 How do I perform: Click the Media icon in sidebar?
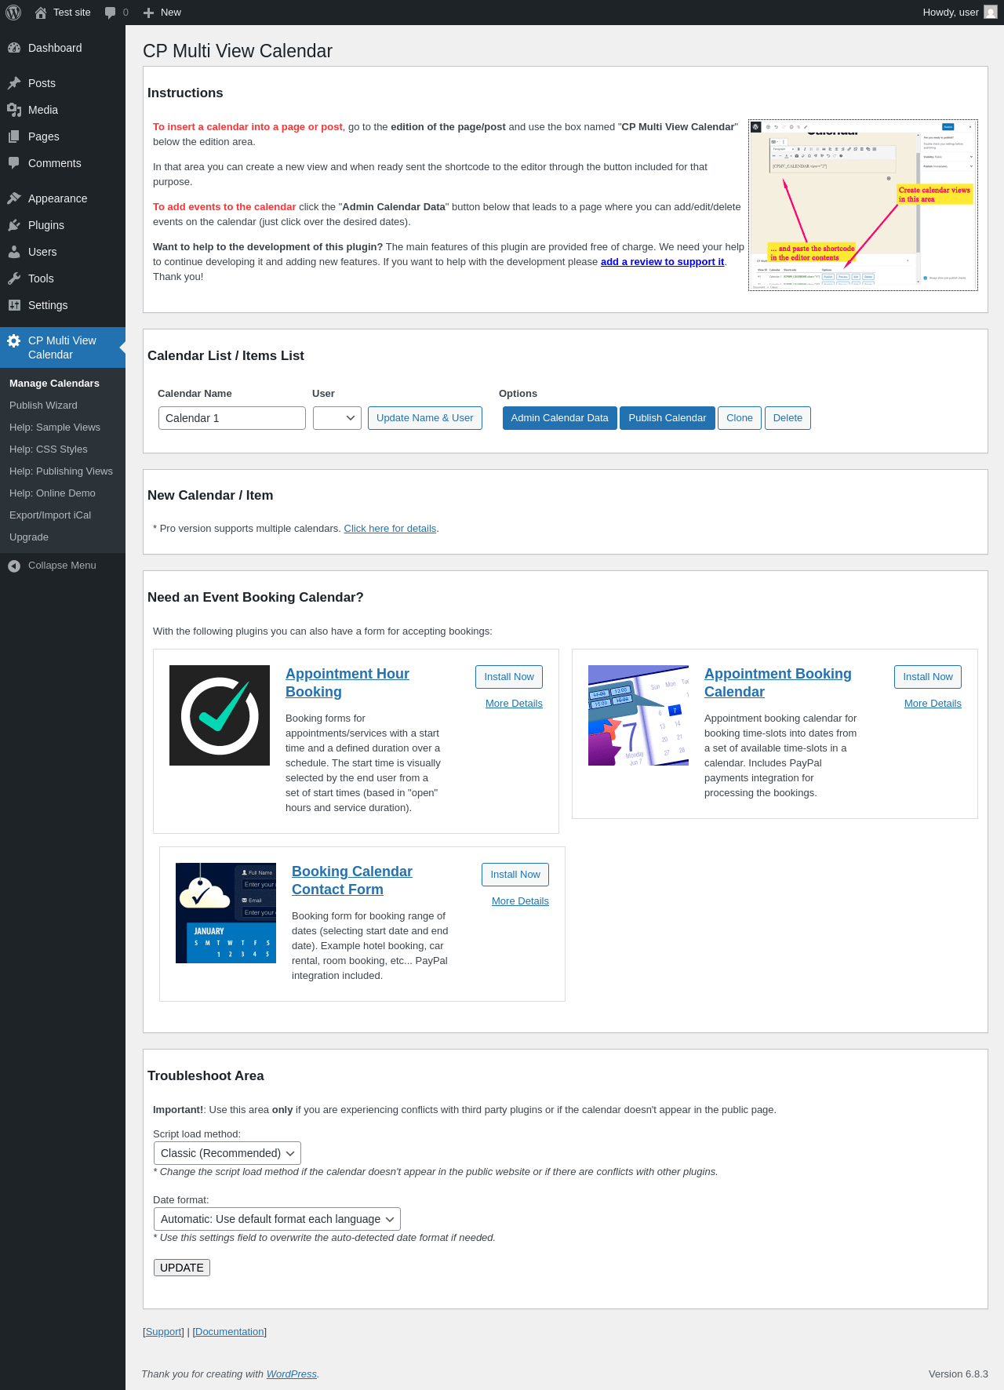[14, 110]
